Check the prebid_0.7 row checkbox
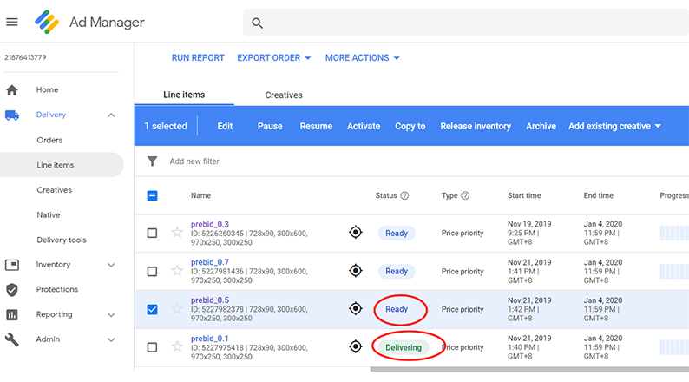689x382 pixels. coord(152,271)
